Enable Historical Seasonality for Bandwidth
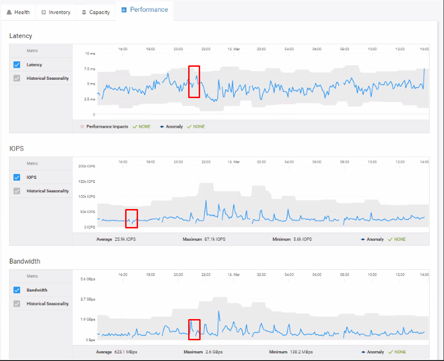This screenshot has width=444, height=361. pos(17,303)
